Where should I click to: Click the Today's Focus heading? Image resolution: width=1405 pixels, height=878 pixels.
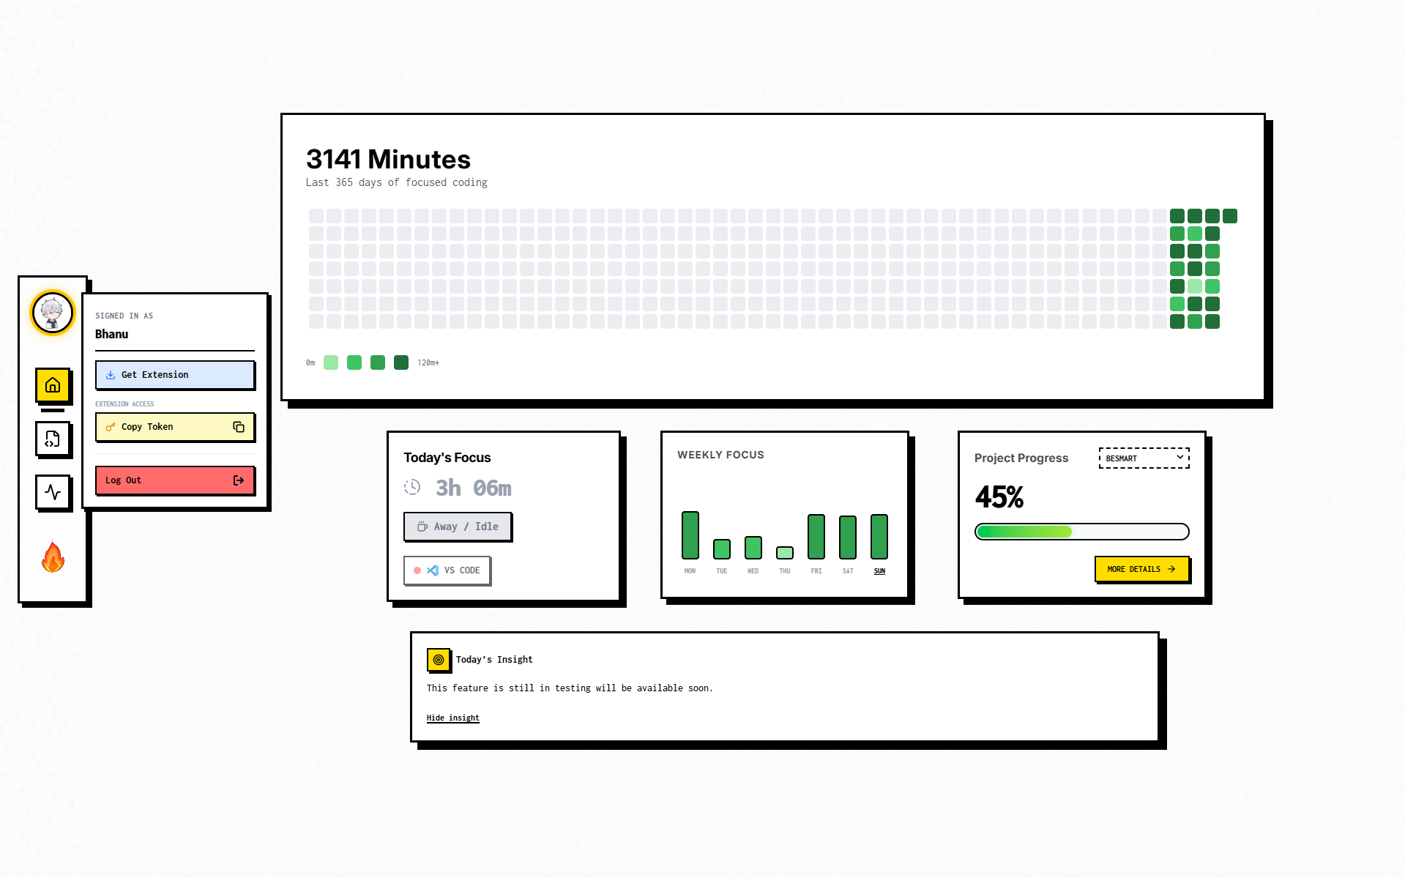447,458
